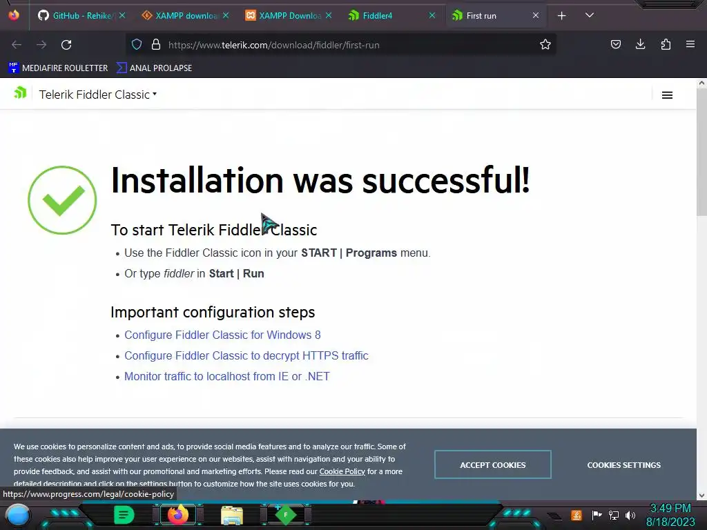The image size is (707, 530).
Task: Go back to the previous page
Action: [x=17, y=45]
